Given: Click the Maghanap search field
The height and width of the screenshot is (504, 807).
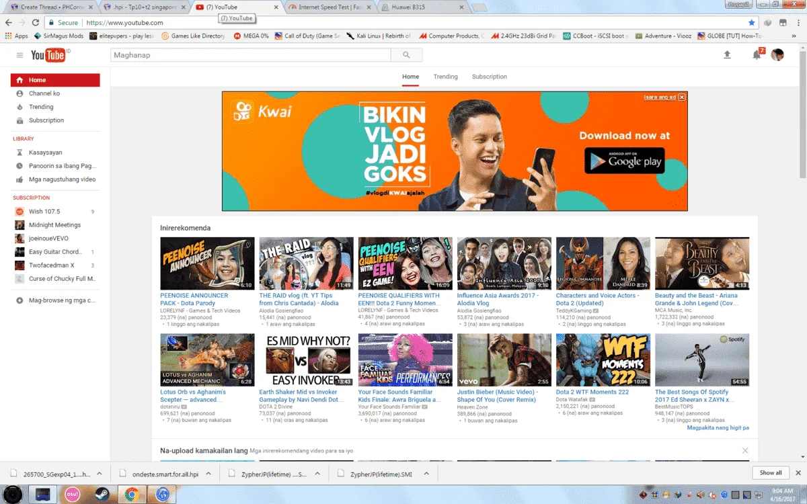Looking at the screenshot, I should click(x=249, y=55).
